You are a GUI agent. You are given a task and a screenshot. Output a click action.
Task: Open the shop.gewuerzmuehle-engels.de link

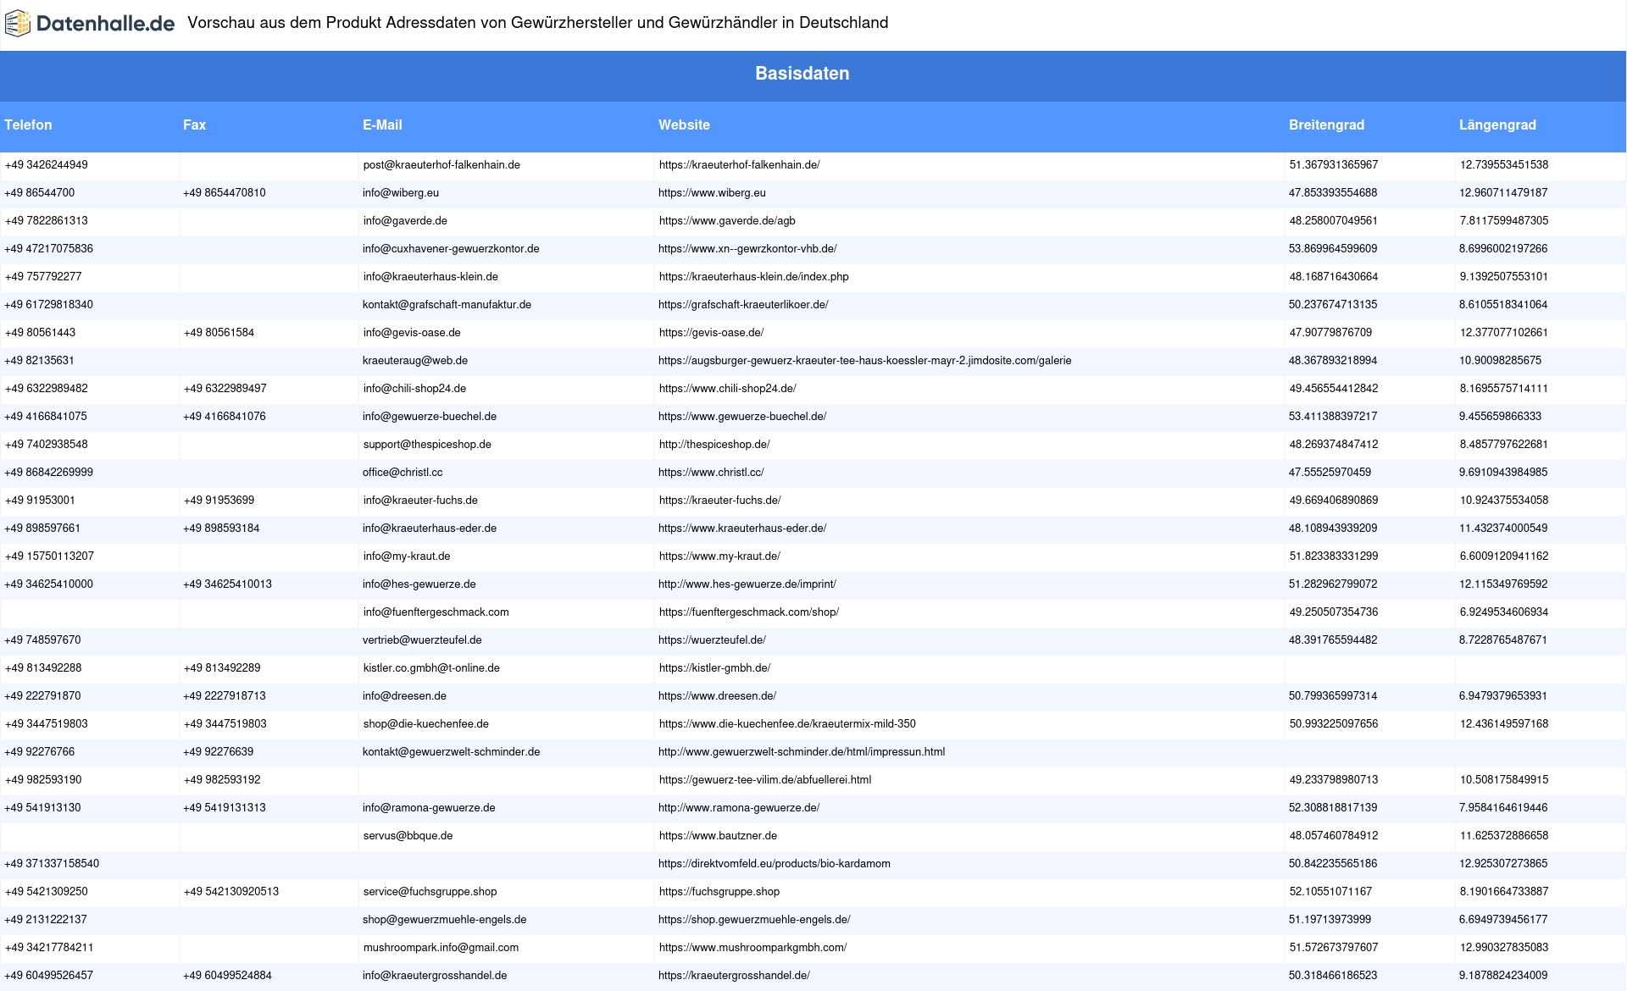tap(754, 920)
